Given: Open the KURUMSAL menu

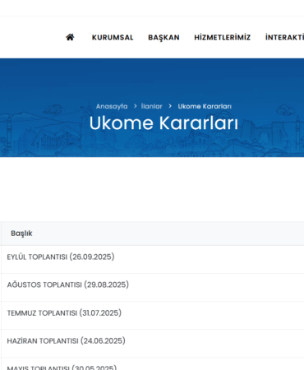Looking at the screenshot, I should point(113,38).
